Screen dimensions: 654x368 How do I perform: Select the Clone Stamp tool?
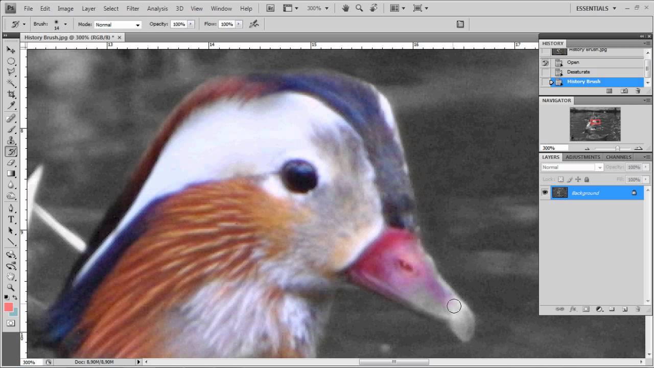tap(11, 141)
